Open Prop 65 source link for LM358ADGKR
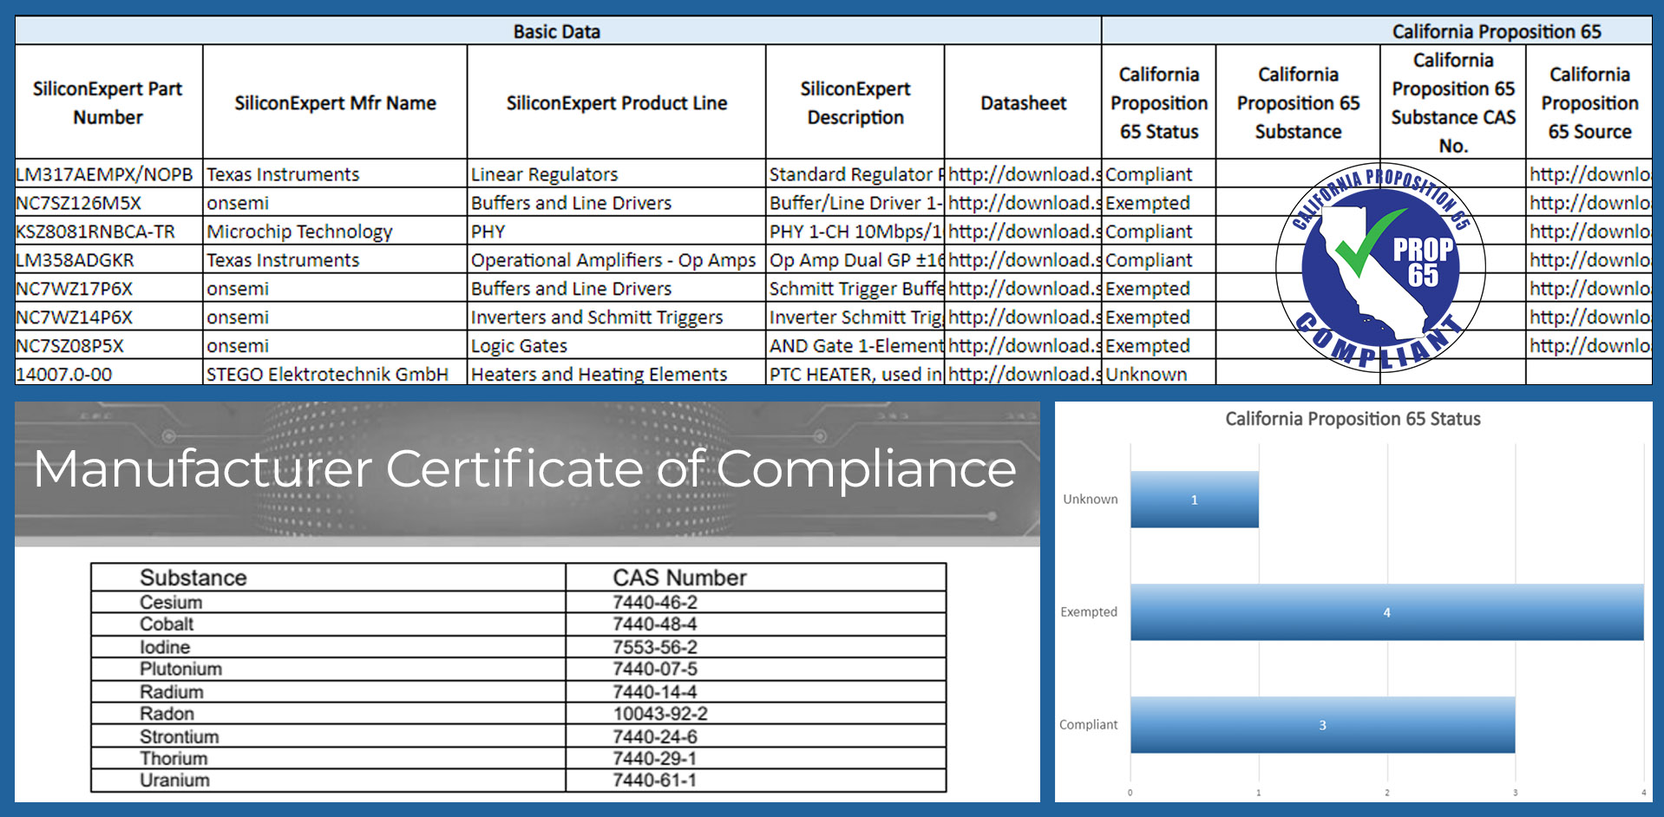 pyautogui.click(x=1589, y=259)
